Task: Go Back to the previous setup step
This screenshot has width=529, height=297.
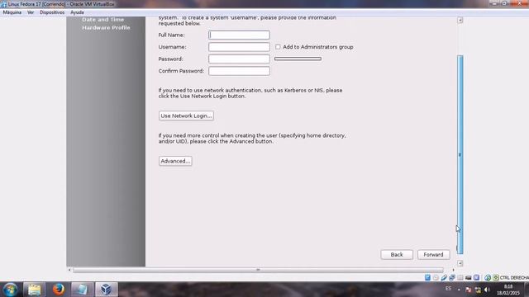Action: coord(397,255)
